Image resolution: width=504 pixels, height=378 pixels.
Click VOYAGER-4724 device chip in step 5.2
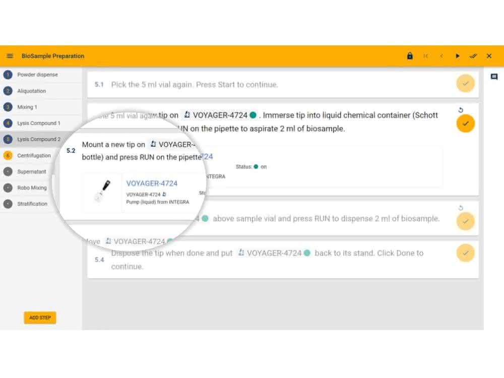[x=220, y=115]
